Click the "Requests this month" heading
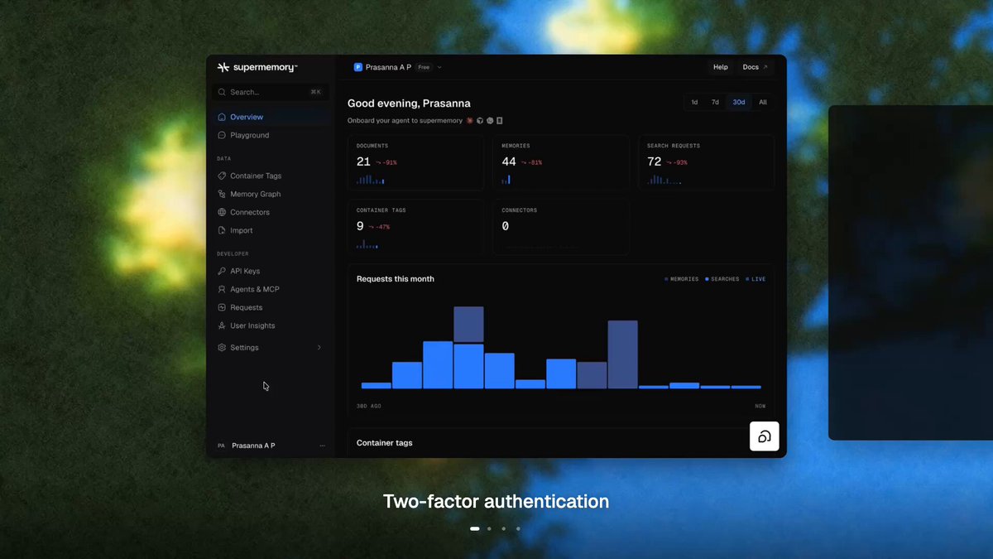 point(396,279)
